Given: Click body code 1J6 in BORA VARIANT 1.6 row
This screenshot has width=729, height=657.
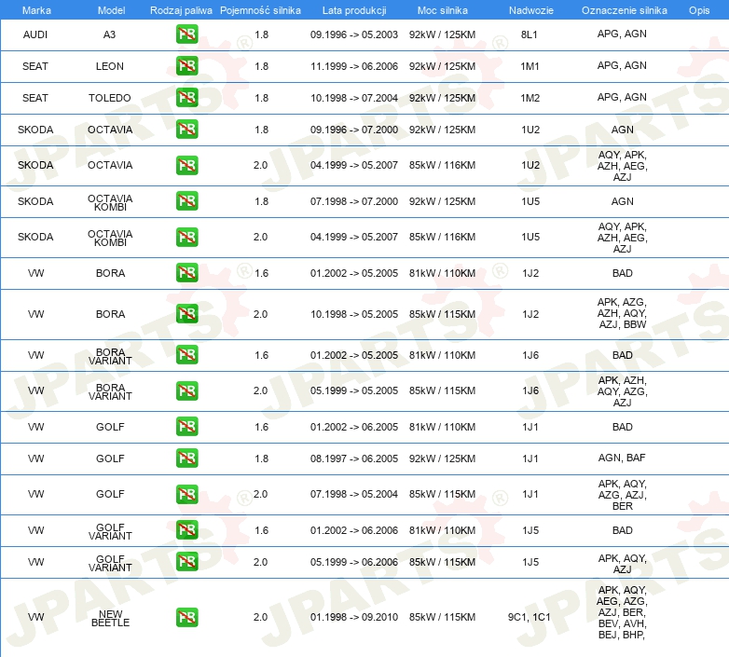Looking at the screenshot, I should (x=530, y=355).
